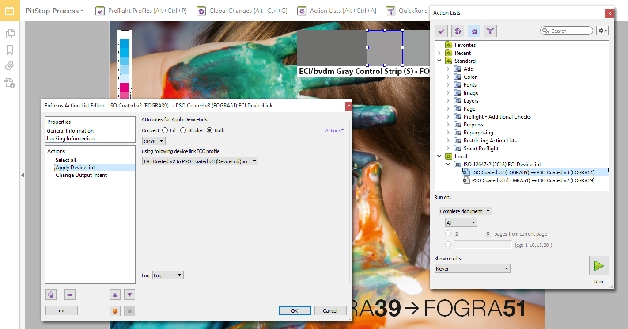Select the 'Select all' action
Image resolution: width=628 pixels, height=329 pixels.
(66, 160)
